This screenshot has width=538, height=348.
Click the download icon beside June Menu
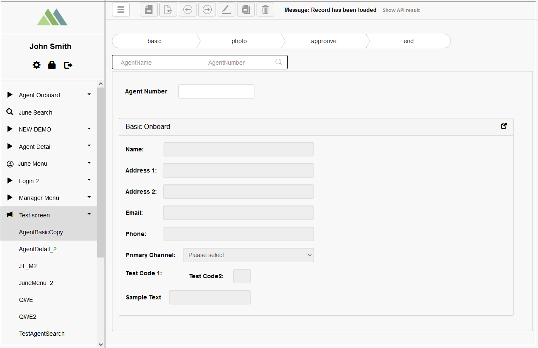tap(10, 164)
